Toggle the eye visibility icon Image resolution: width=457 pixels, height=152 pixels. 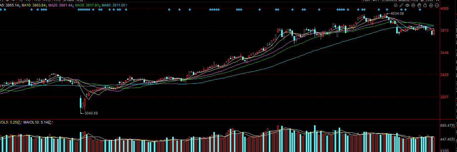407,5
